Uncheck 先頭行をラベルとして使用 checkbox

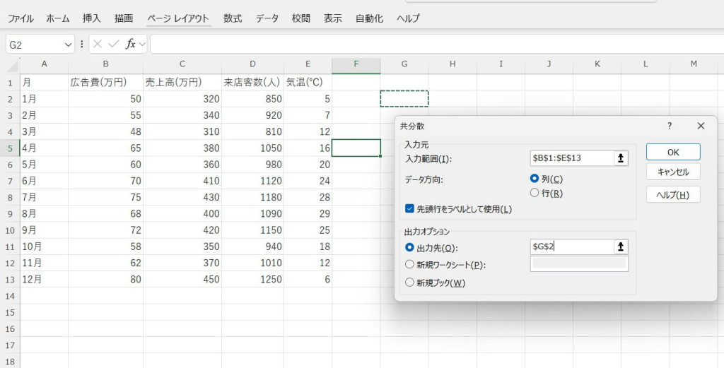click(x=409, y=209)
